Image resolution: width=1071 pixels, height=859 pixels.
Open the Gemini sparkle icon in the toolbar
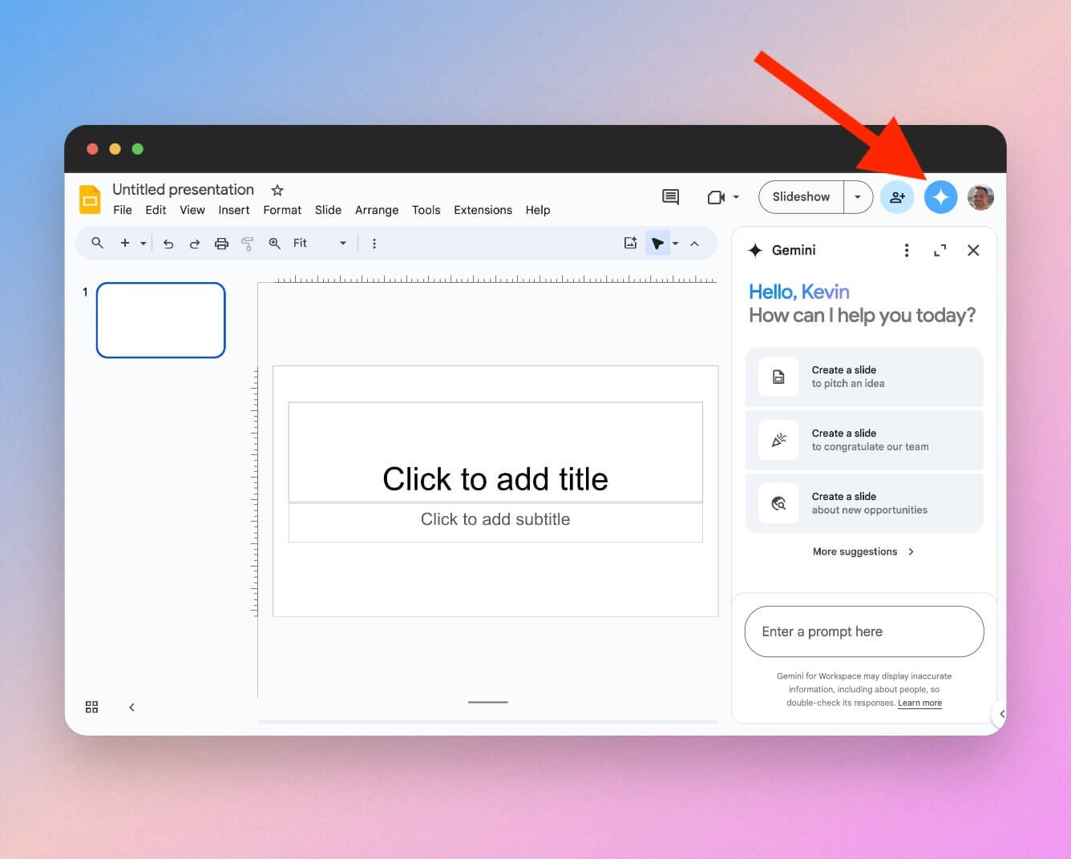point(940,196)
